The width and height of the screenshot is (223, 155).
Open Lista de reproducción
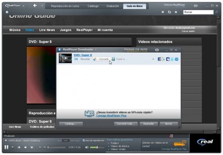94,141
